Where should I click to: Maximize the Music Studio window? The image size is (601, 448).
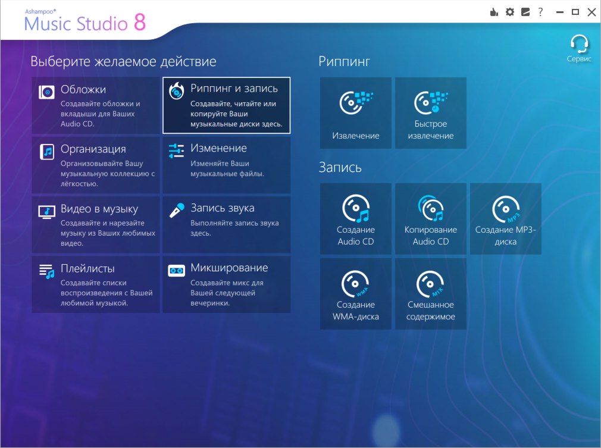(x=575, y=12)
